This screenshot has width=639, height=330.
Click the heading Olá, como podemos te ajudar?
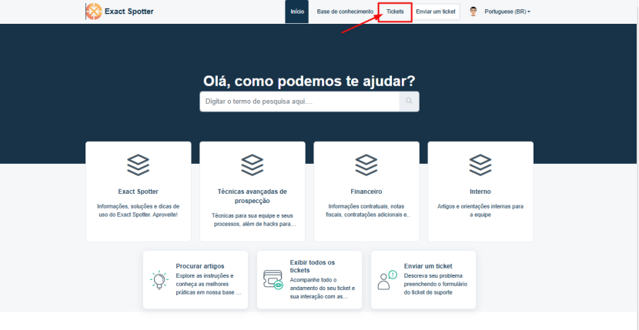[309, 82]
